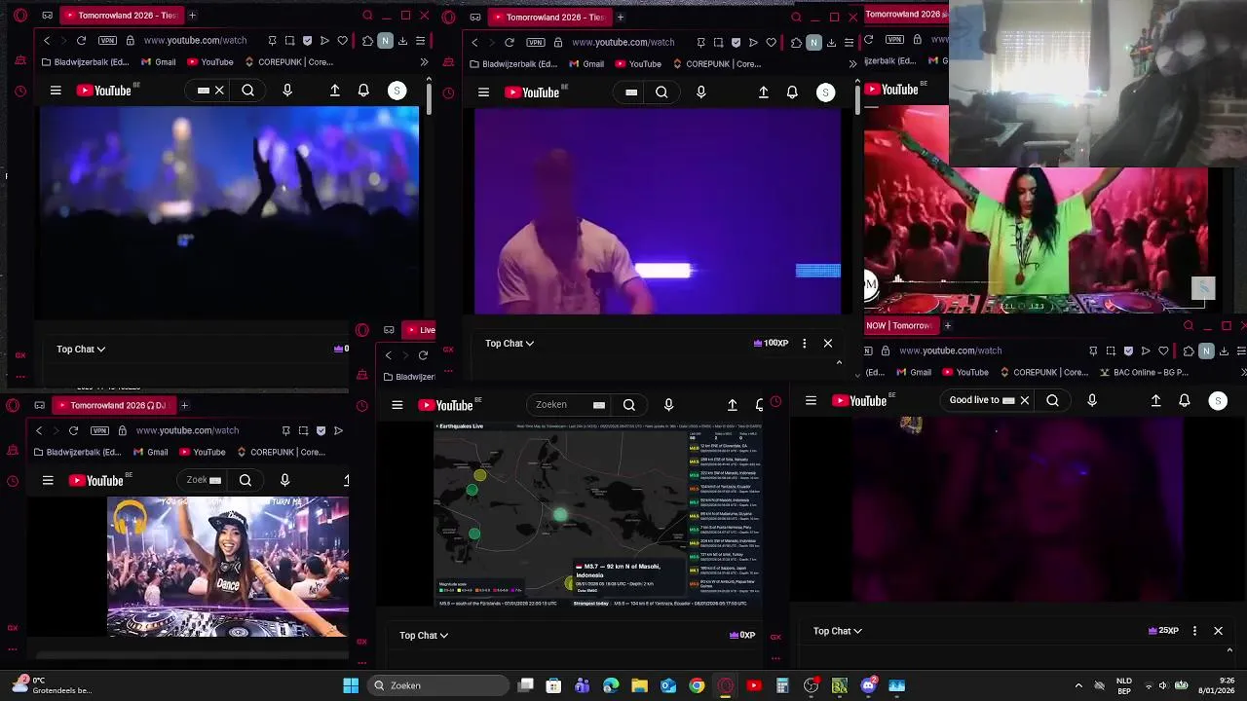This screenshot has width=1247, height=701.
Task: Start voice search in blue concert video window
Action: click(287, 91)
